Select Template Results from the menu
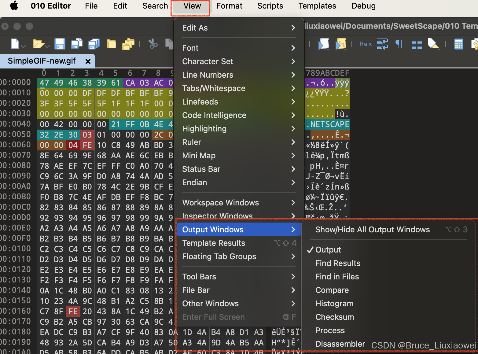The width and height of the screenshot is (478, 354). pos(214,243)
